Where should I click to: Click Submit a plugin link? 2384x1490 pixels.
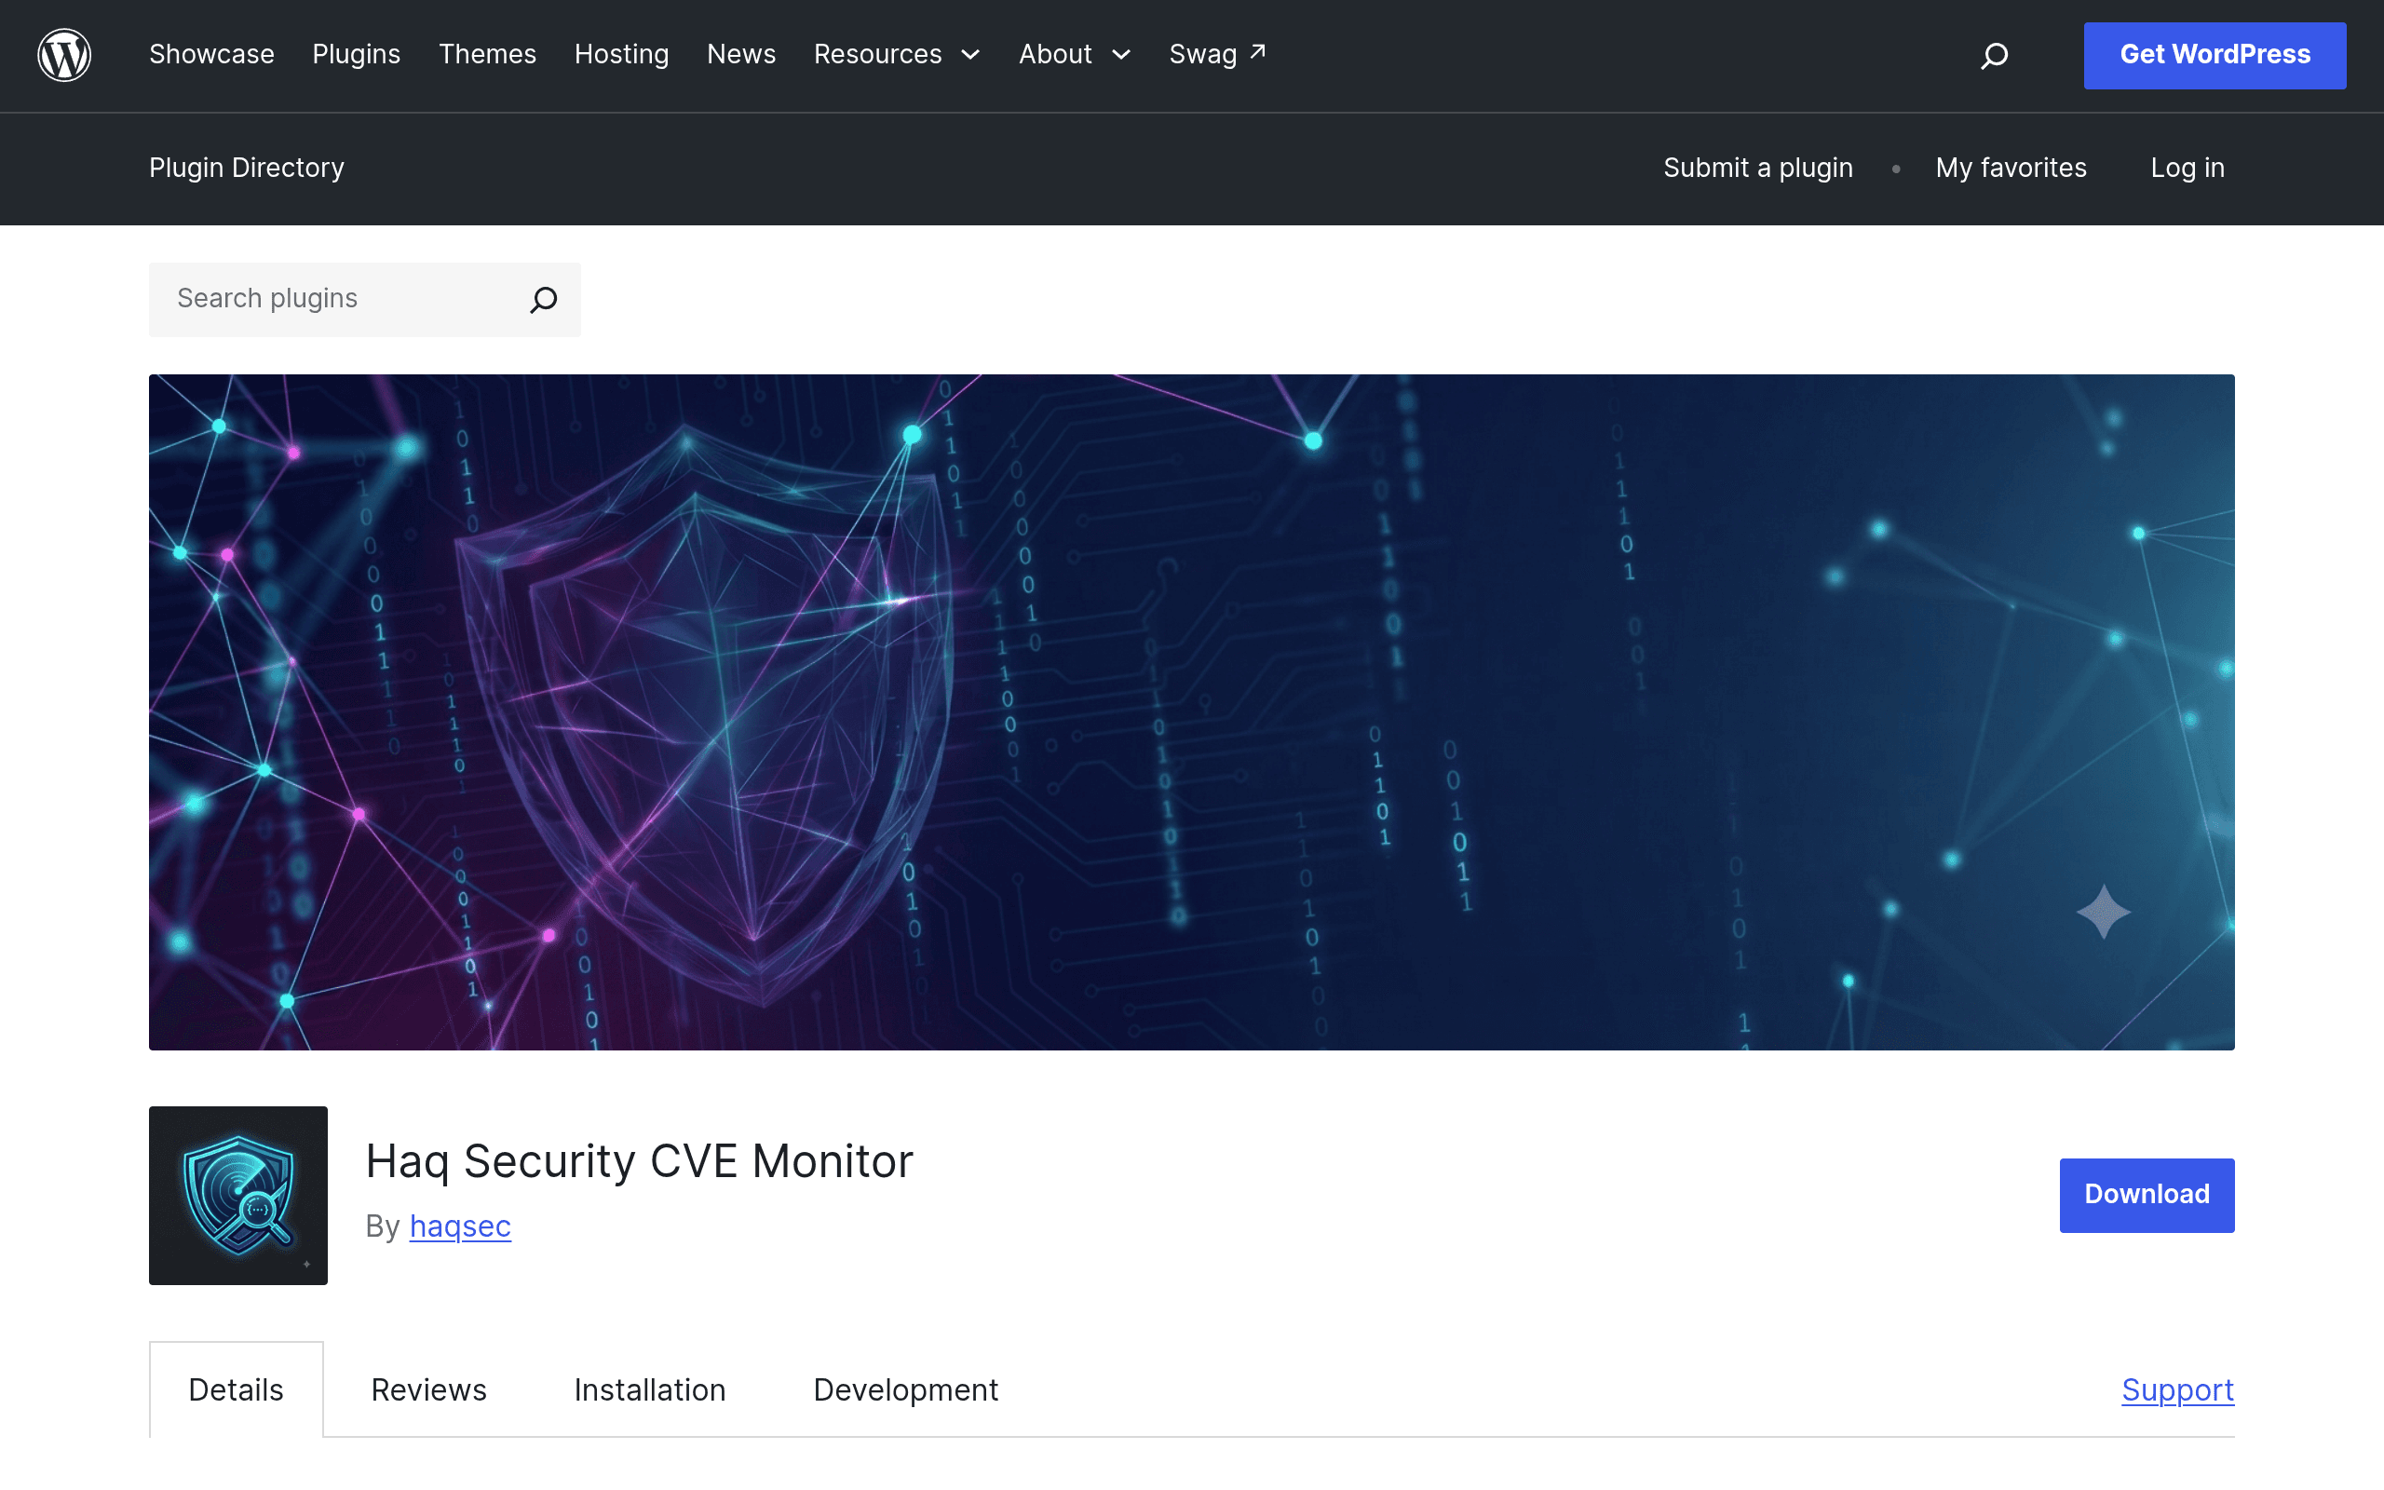[x=1758, y=168]
